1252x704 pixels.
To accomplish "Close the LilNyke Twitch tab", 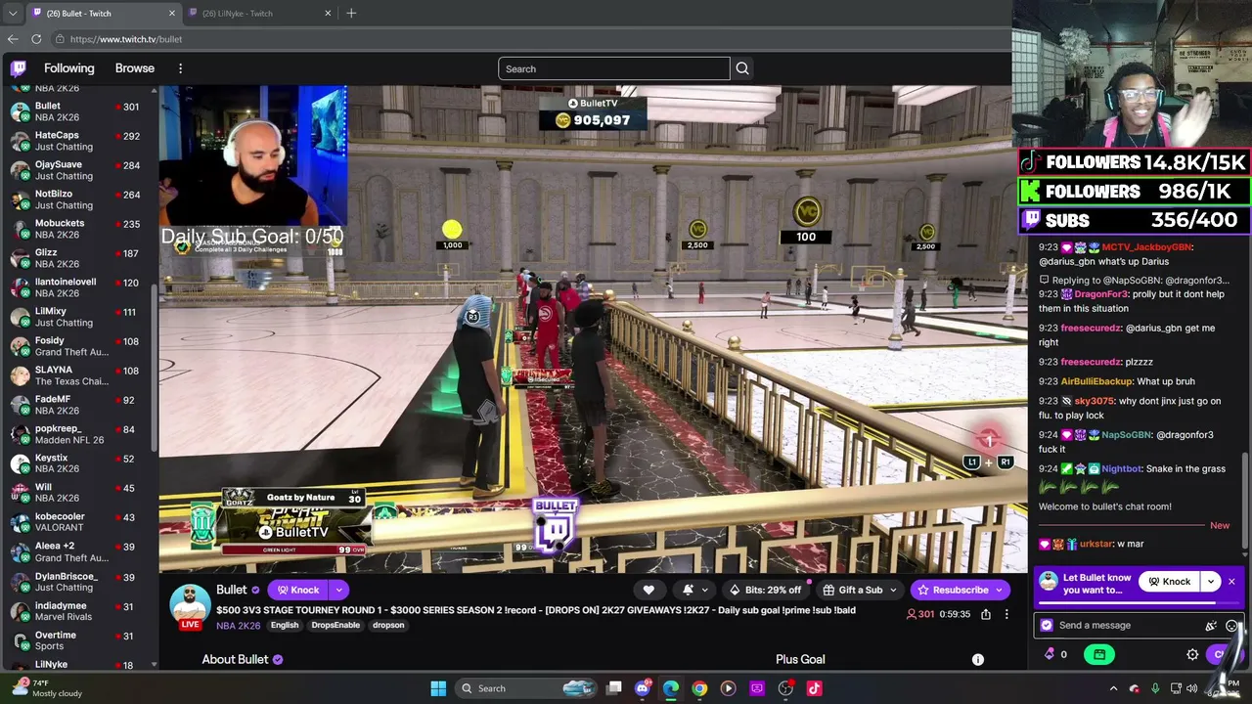I will pos(328,13).
